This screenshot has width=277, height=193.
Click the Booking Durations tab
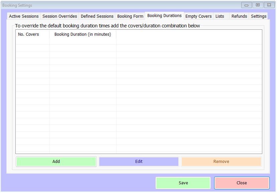164,15
